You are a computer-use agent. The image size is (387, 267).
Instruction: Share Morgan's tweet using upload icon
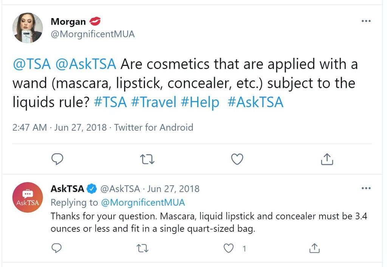point(327,159)
